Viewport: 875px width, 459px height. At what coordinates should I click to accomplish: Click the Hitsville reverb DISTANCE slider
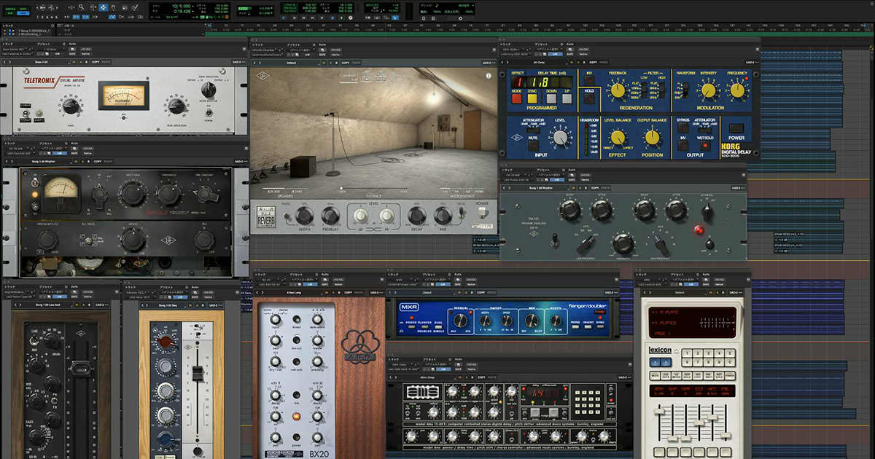[373, 189]
